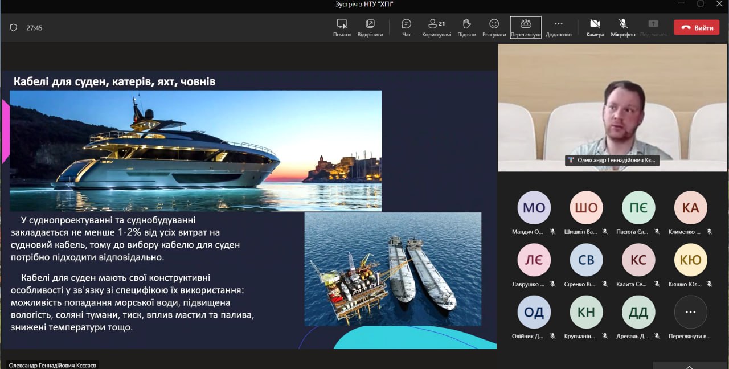The image size is (729, 369).
Task: Select the МО Мандич participant avatar
Action: tap(534, 208)
